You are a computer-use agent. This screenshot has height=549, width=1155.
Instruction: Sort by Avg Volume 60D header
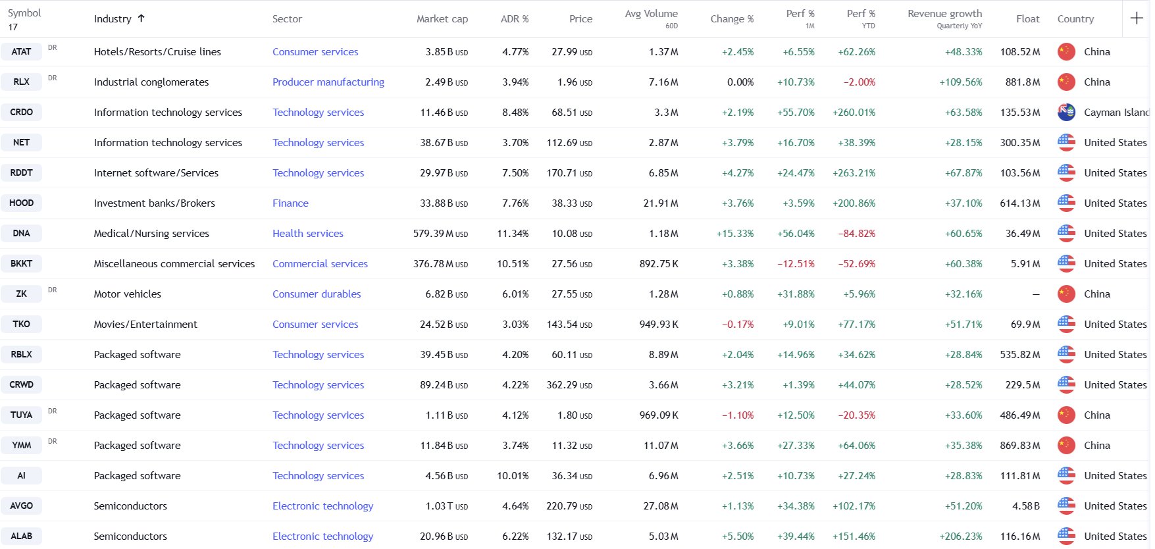(x=651, y=18)
